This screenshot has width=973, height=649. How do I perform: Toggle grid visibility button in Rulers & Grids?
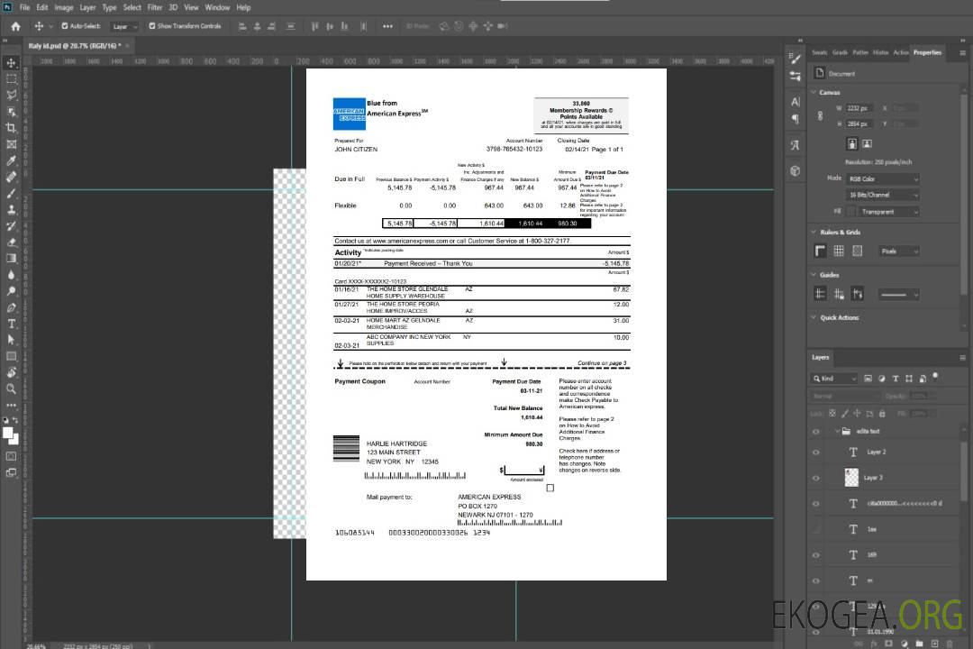pos(839,251)
